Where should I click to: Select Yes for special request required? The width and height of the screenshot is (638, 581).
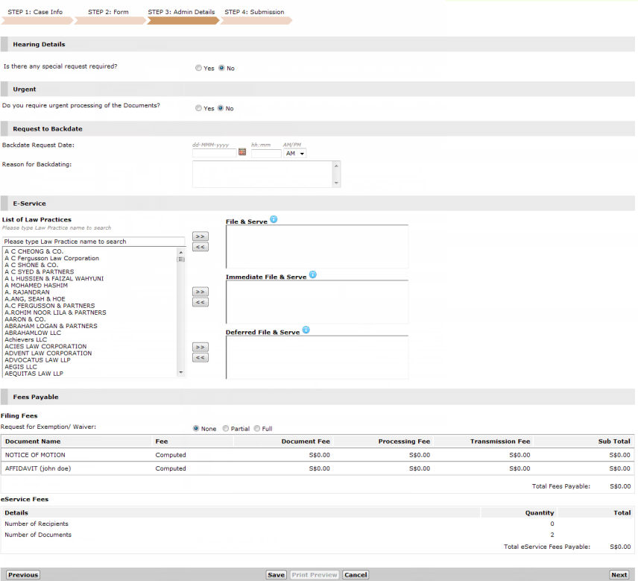[x=198, y=69]
